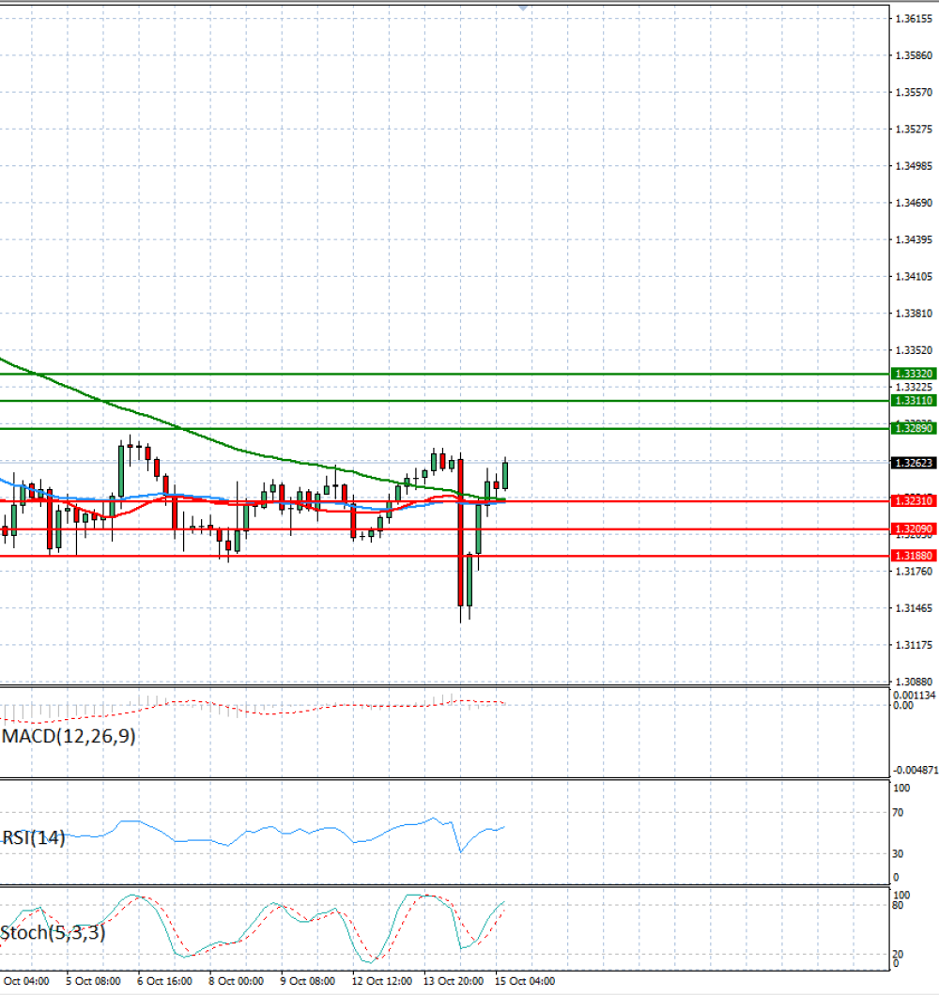Click the 1.31760 price scale value

[x=914, y=572]
